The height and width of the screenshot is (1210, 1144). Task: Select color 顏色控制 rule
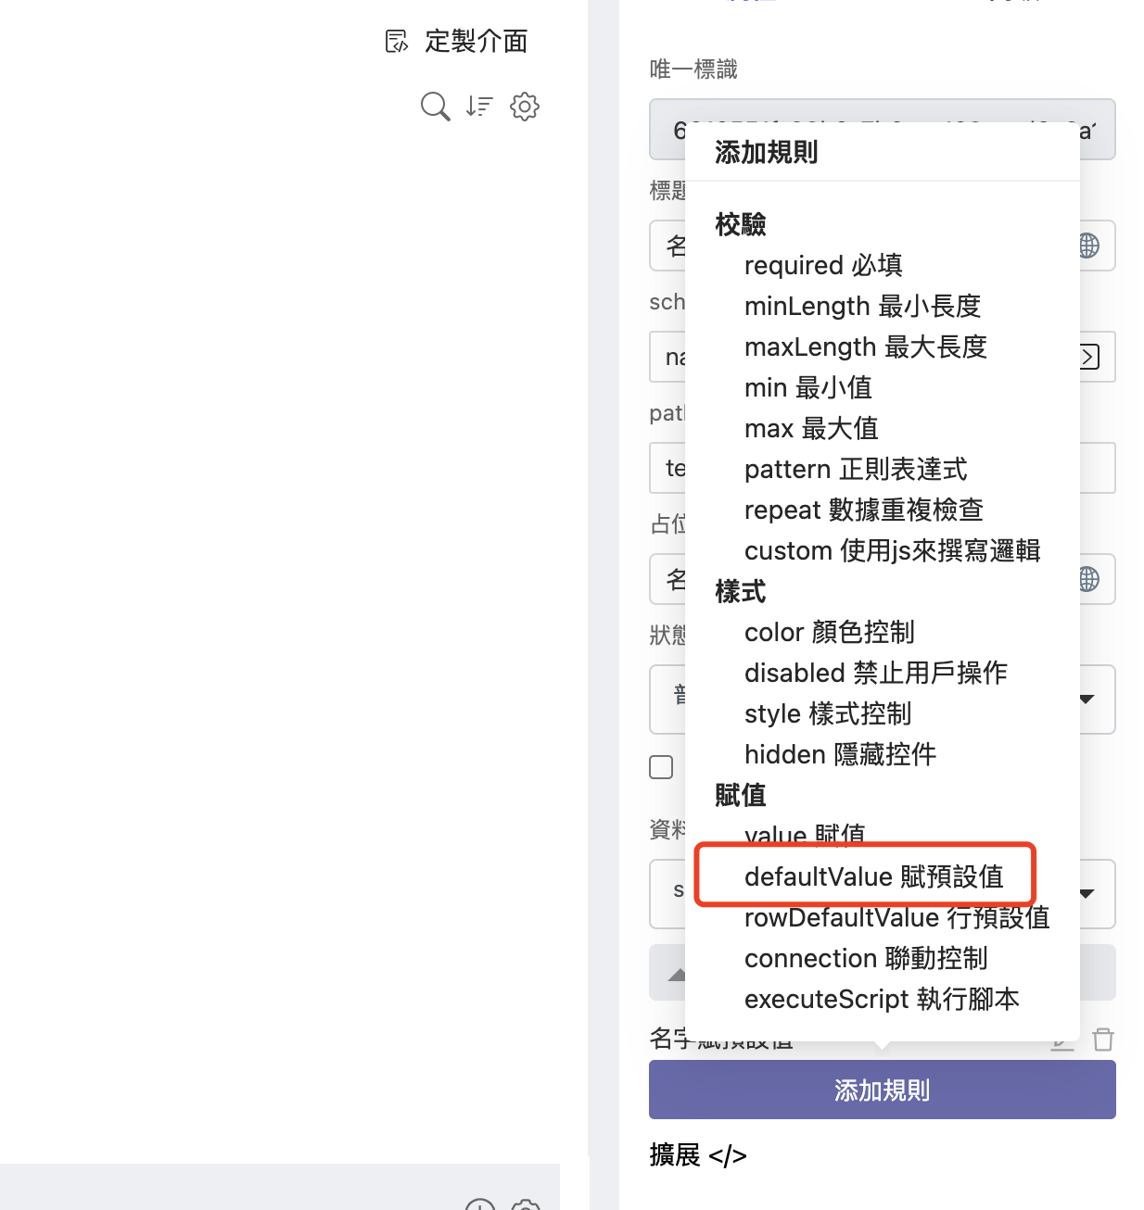click(830, 632)
